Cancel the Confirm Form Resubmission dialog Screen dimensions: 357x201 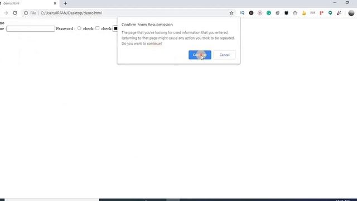point(224,55)
